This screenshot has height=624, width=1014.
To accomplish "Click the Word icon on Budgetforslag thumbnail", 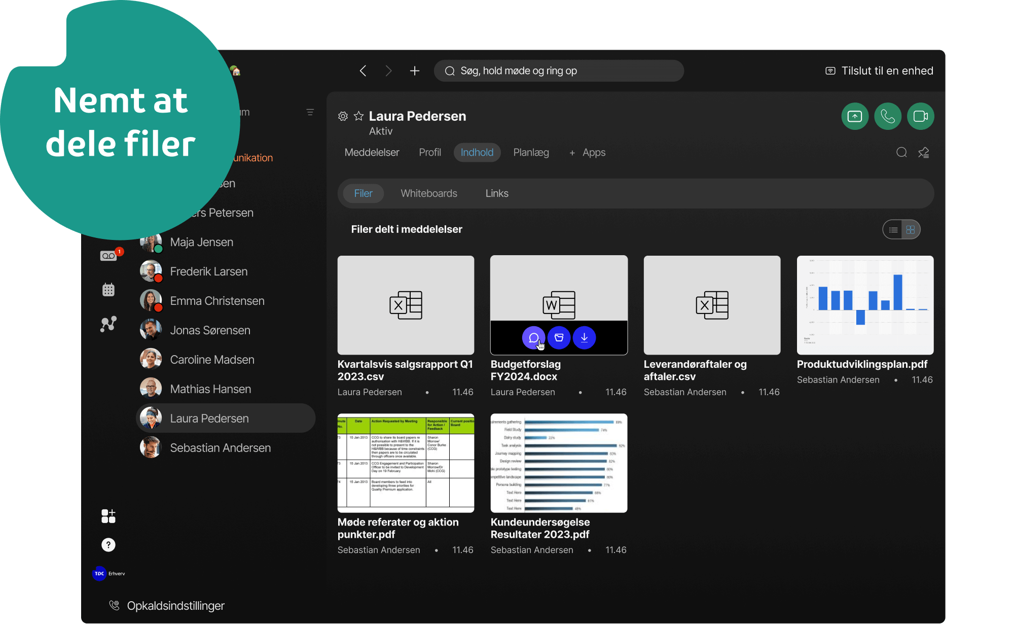I will [x=559, y=305].
